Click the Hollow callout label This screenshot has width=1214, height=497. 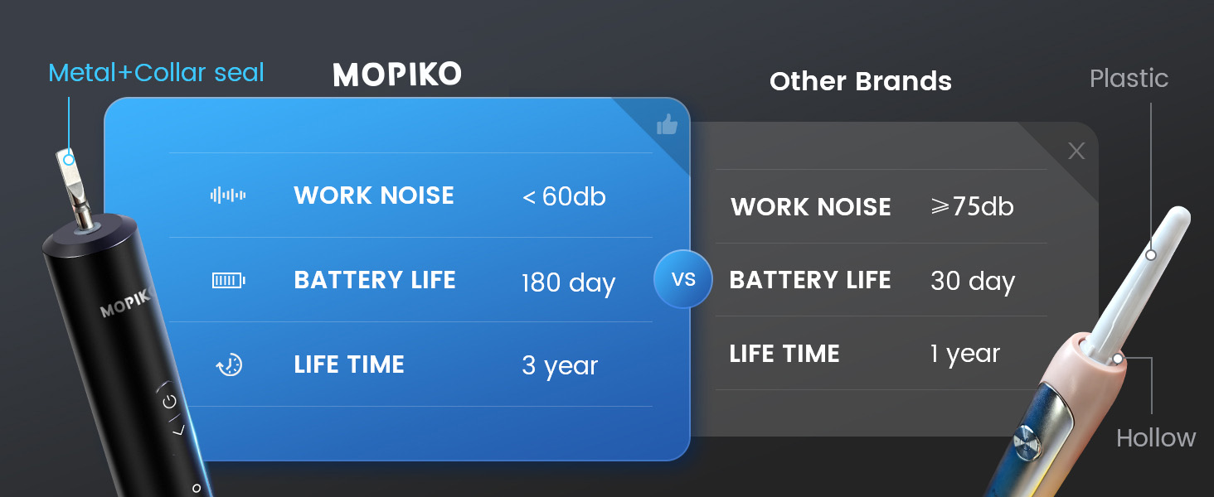(x=1155, y=437)
